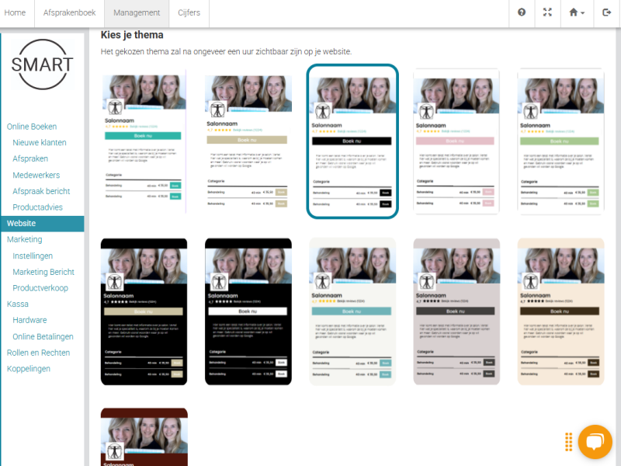Open the house icon dropdown menu
Screen dimensions: 621x466
tap(577, 12)
